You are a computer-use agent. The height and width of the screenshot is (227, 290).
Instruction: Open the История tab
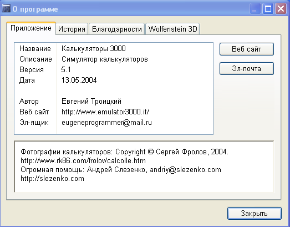coord(72,29)
